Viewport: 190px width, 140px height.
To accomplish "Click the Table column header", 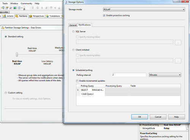I will click(155, 86).
